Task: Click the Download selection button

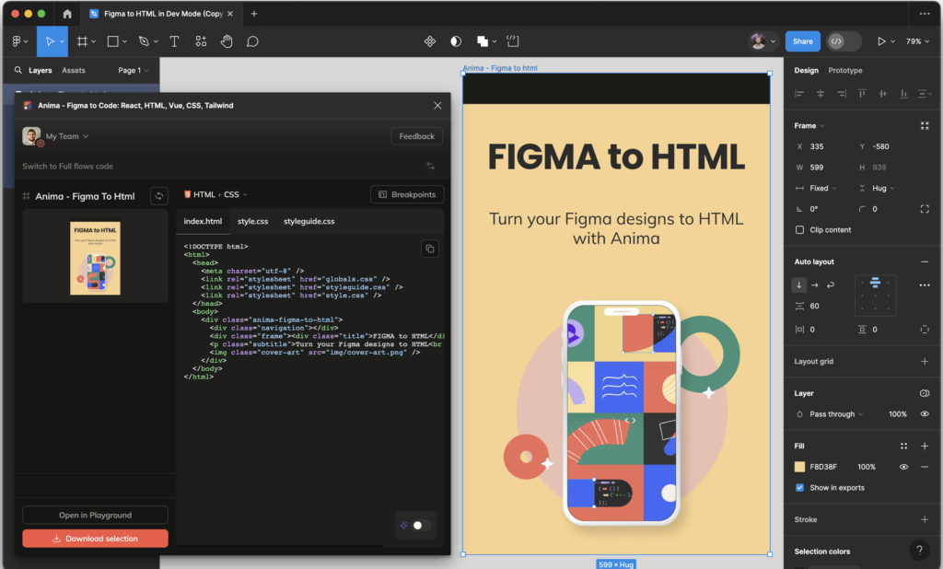Action: [x=95, y=539]
